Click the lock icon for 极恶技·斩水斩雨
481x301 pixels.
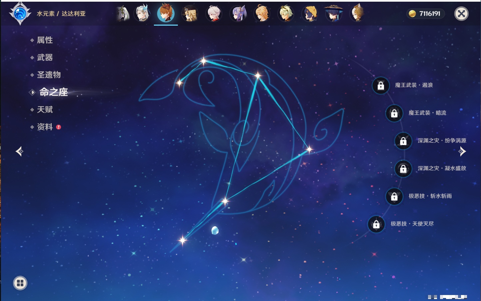(x=394, y=196)
